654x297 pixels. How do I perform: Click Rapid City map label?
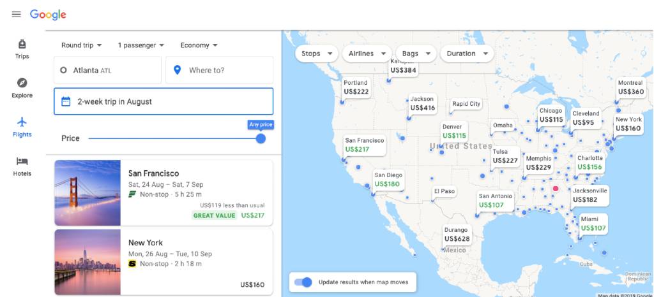click(466, 104)
